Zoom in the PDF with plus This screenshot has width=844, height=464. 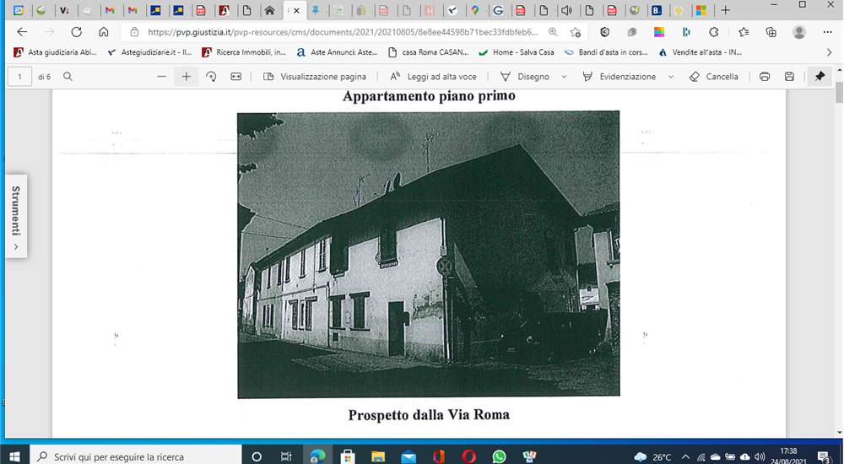(x=187, y=77)
